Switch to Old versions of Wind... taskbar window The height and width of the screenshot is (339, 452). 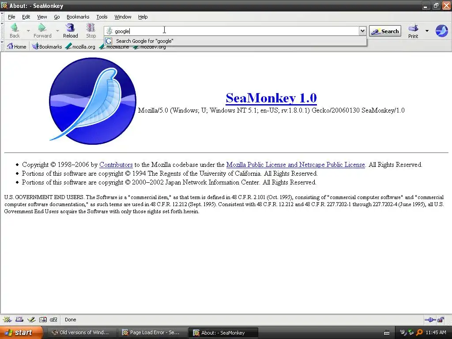point(81,332)
